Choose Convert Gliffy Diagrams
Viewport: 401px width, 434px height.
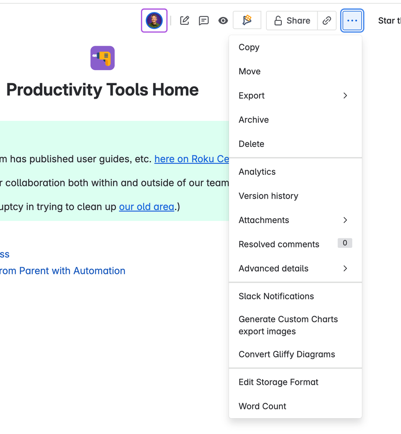pyautogui.click(x=295, y=354)
